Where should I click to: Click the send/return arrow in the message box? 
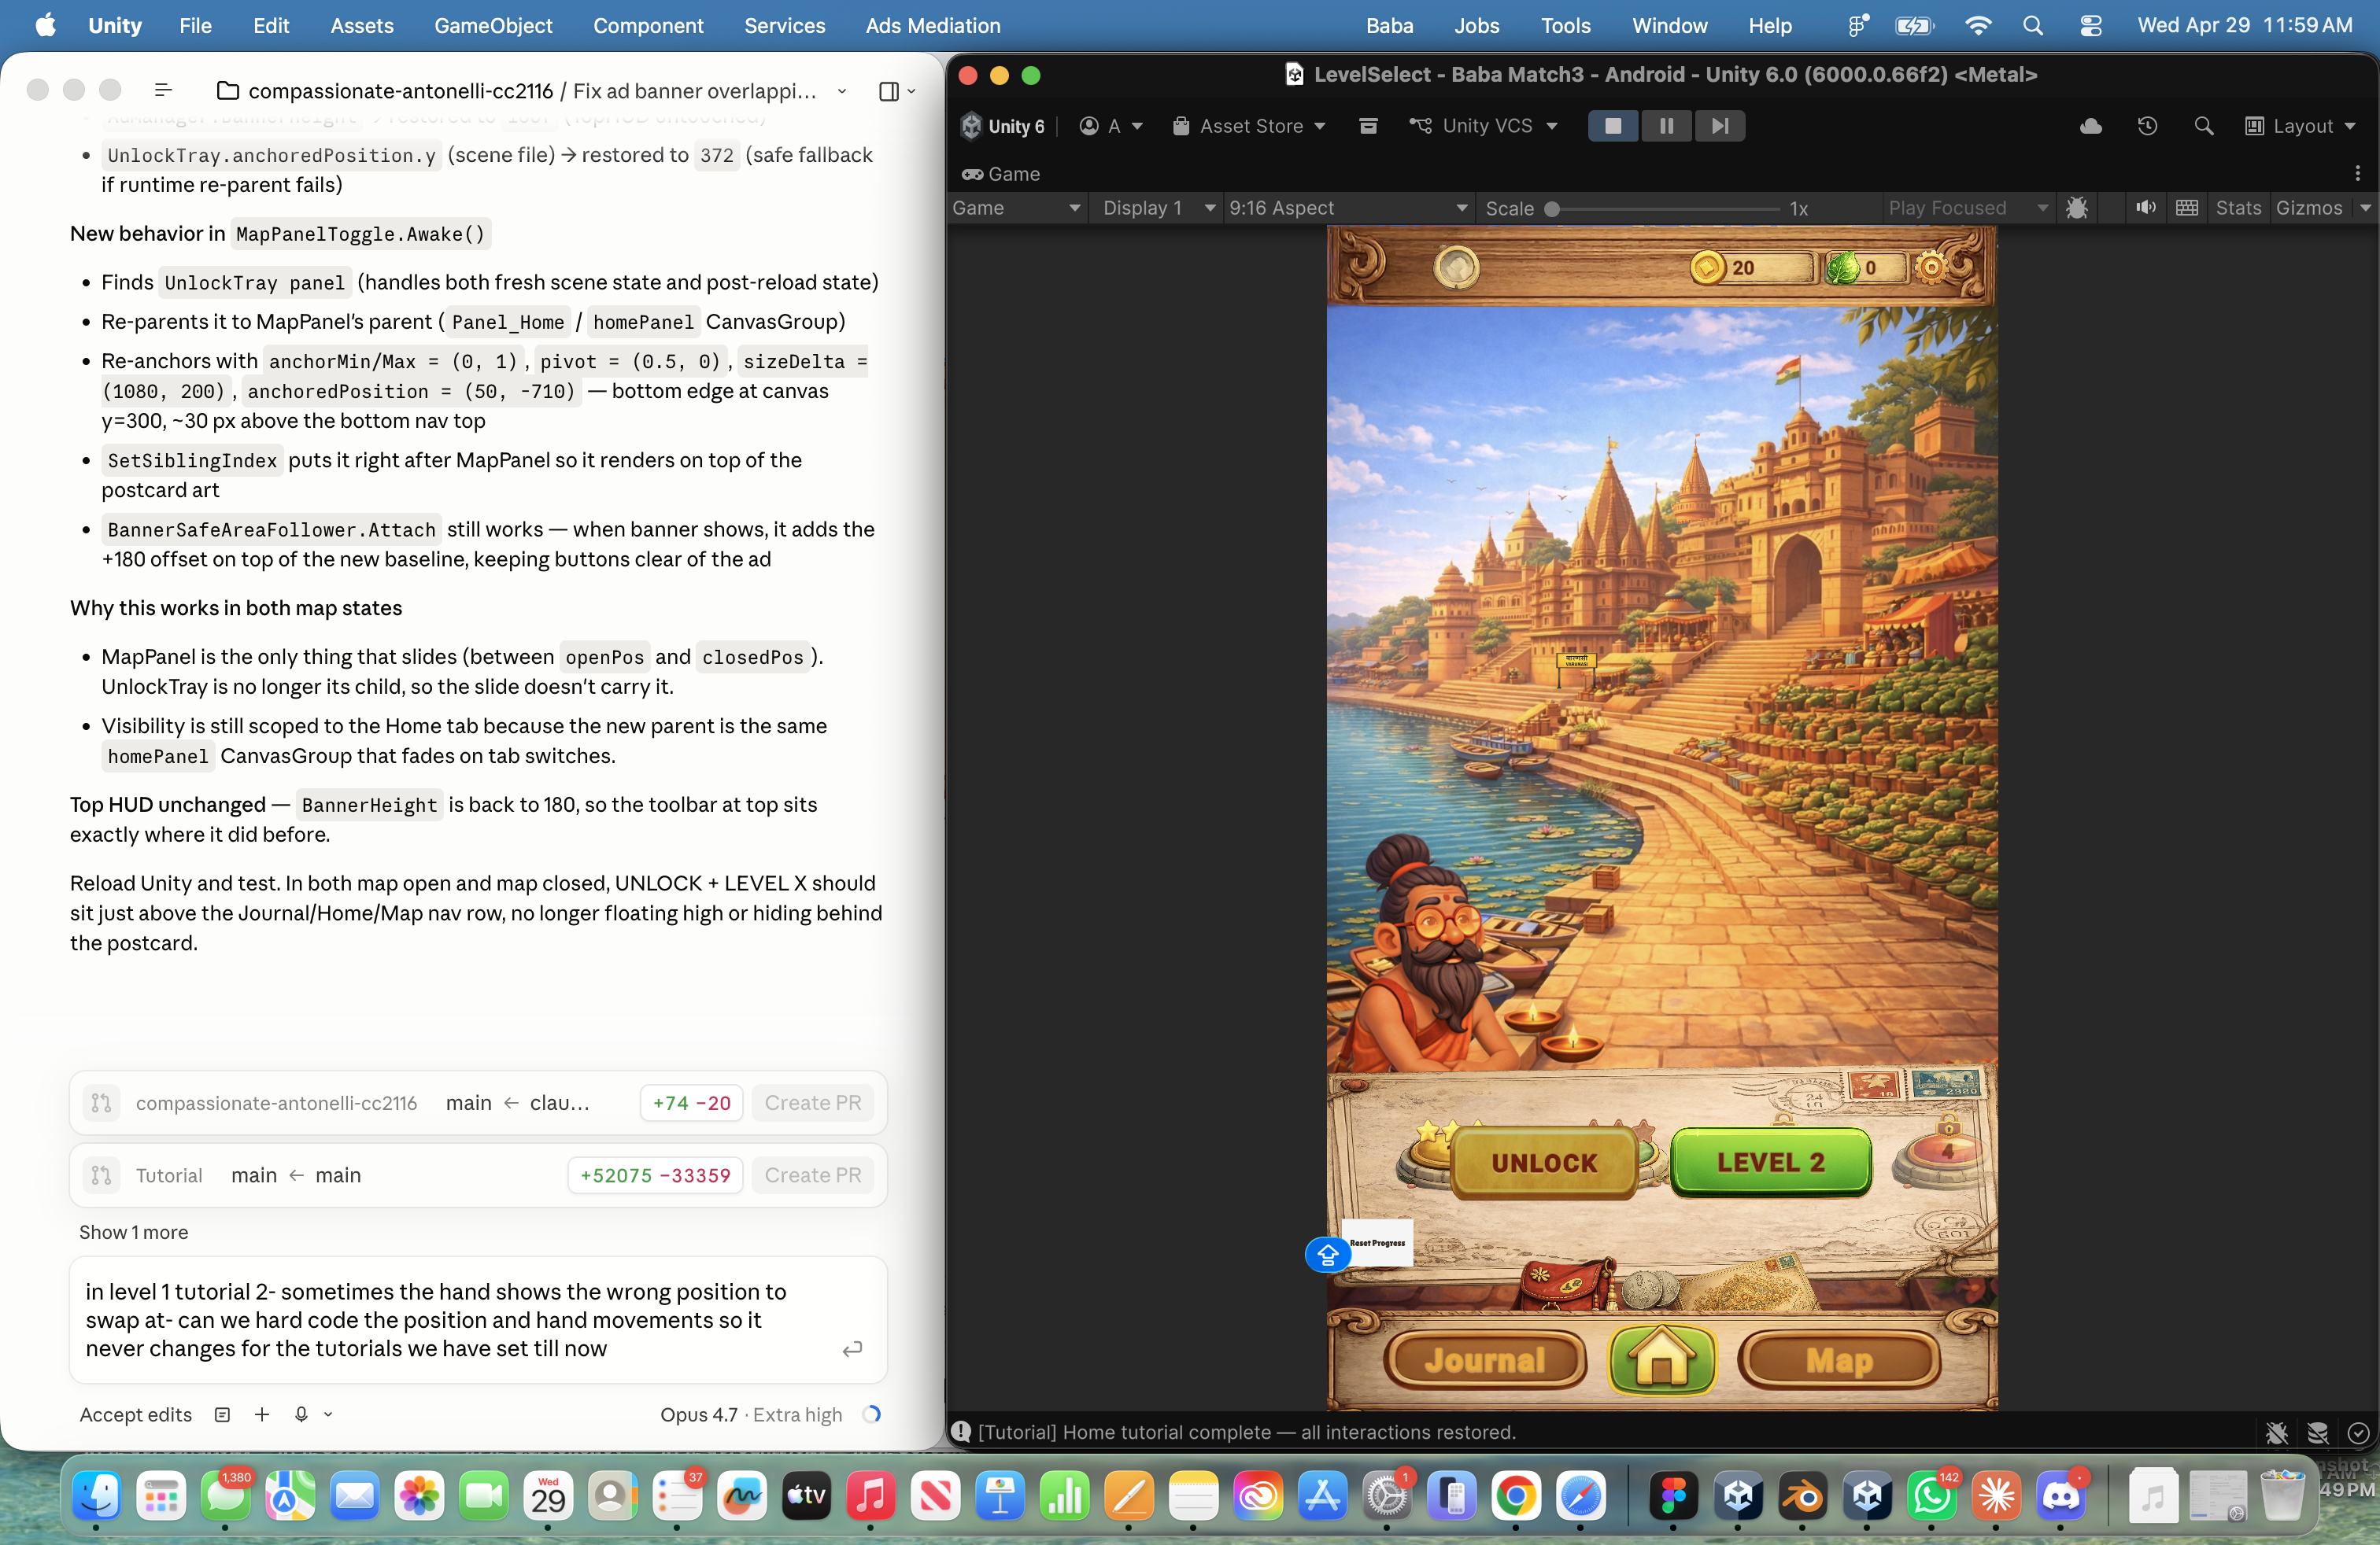852,1349
